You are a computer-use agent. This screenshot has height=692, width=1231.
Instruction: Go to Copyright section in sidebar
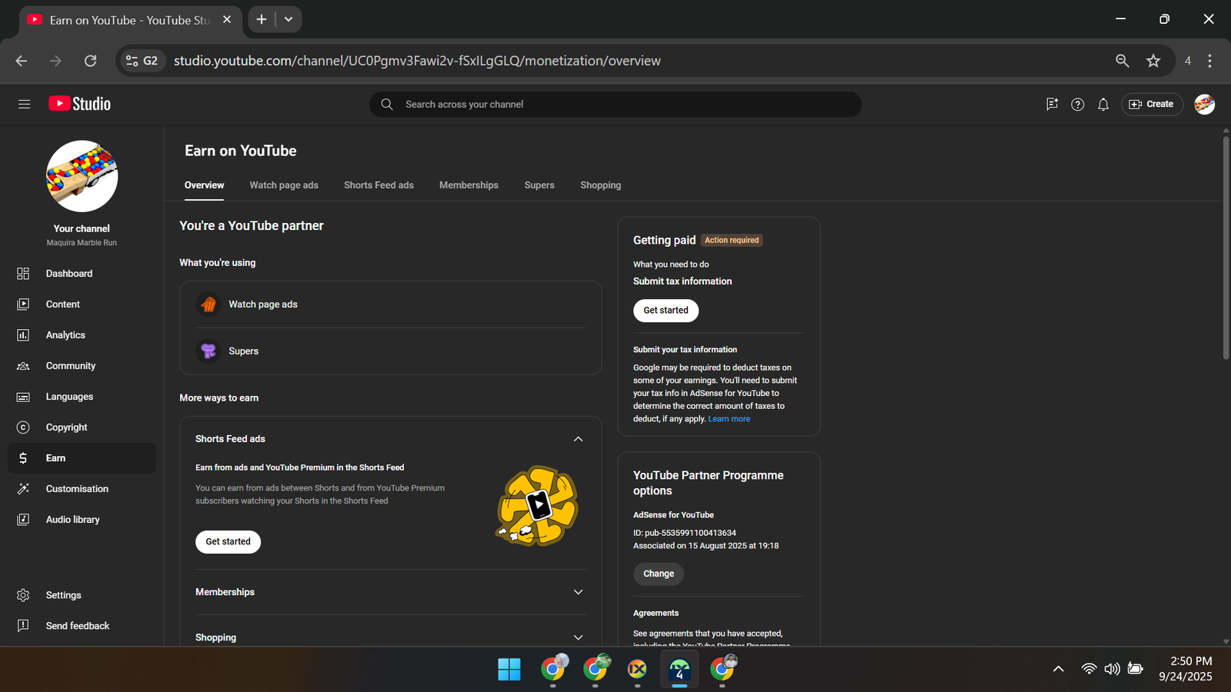[66, 428]
